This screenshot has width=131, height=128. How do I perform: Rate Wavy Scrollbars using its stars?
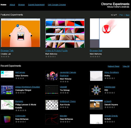point(110,78)
